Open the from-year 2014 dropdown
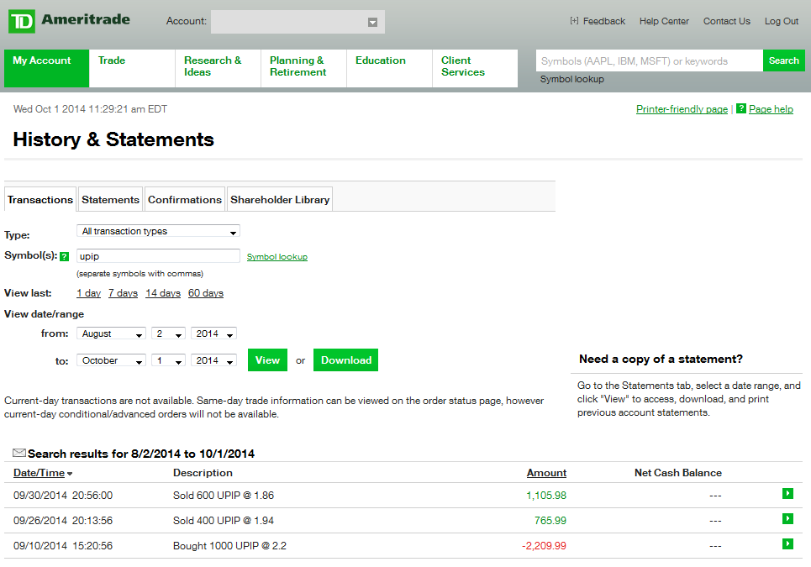Screen dimensions: 811x567 (213, 333)
